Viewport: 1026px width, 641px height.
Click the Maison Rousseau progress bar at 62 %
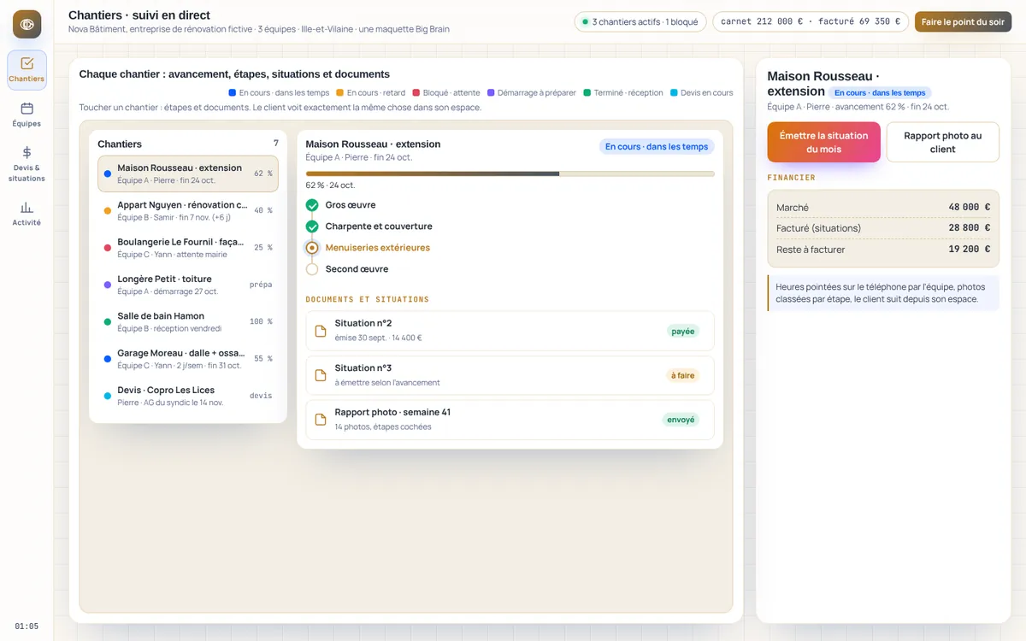coord(510,173)
